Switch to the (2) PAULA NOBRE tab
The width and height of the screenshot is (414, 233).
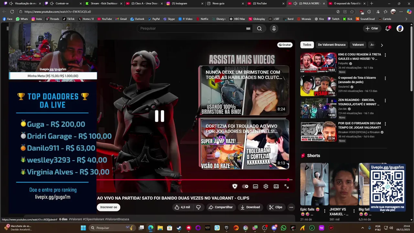tap(306, 4)
